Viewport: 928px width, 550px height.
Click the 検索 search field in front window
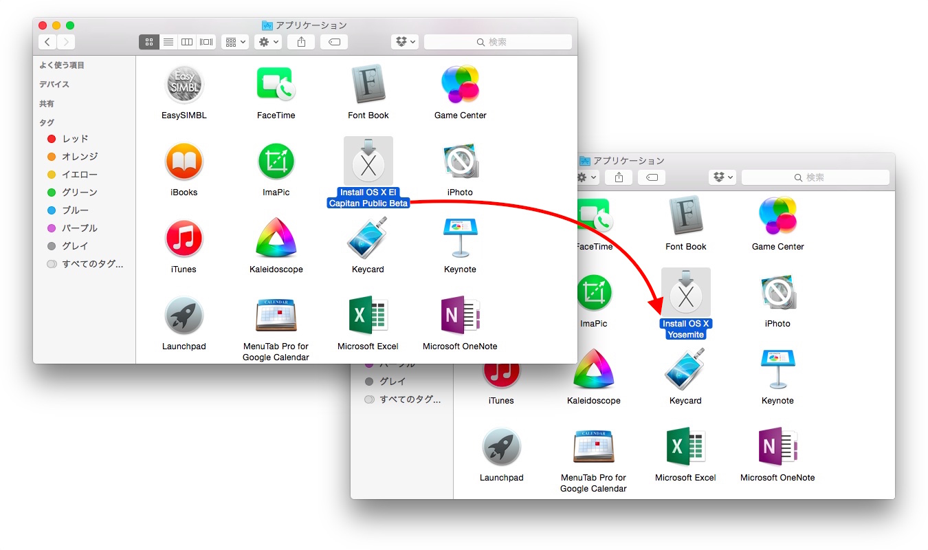tap(498, 42)
